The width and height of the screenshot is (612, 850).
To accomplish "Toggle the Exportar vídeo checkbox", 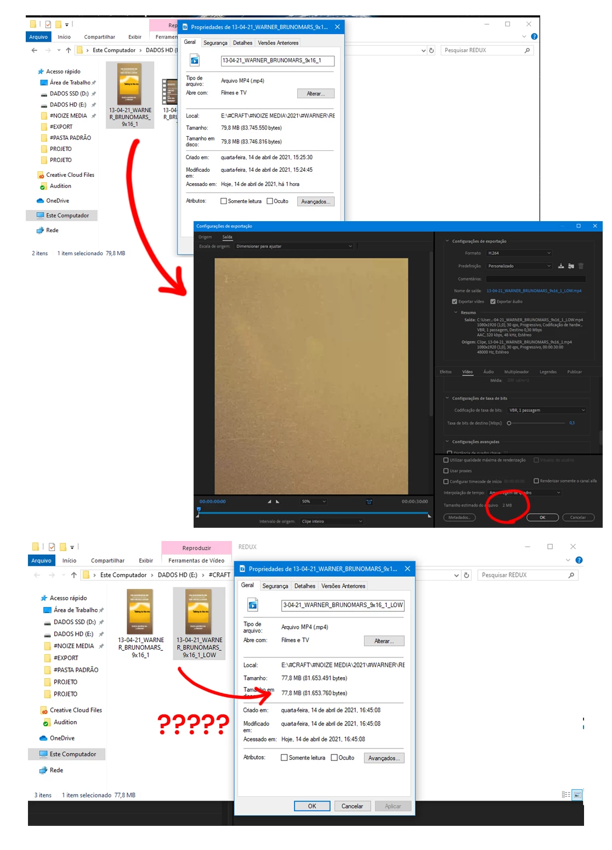I will point(455,302).
